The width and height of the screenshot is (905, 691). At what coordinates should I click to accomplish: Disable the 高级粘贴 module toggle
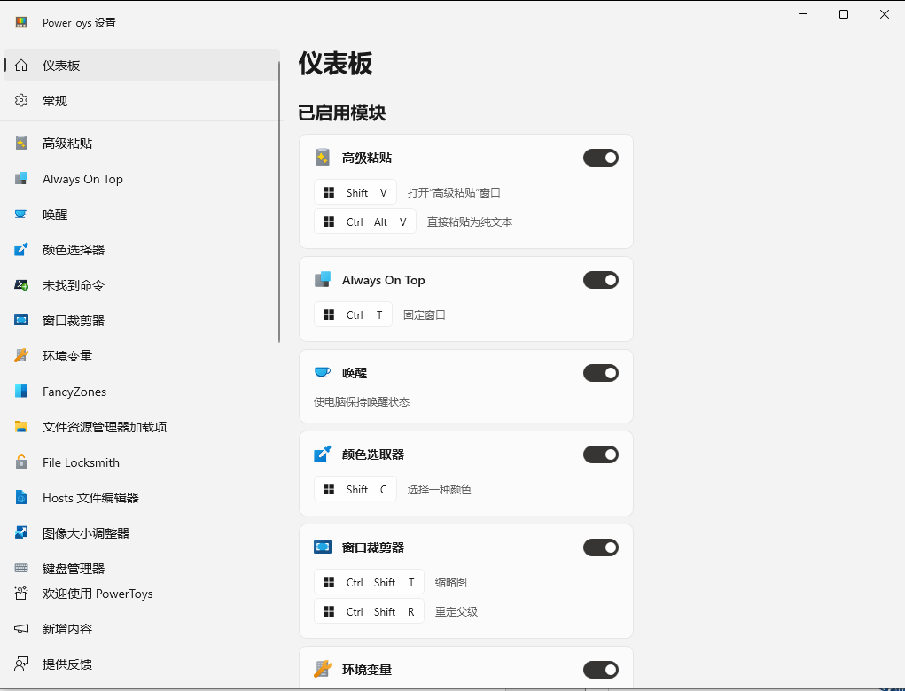point(601,157)
